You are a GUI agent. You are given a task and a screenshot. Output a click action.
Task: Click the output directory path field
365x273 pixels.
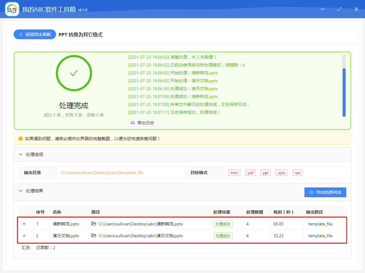point(121,173)
